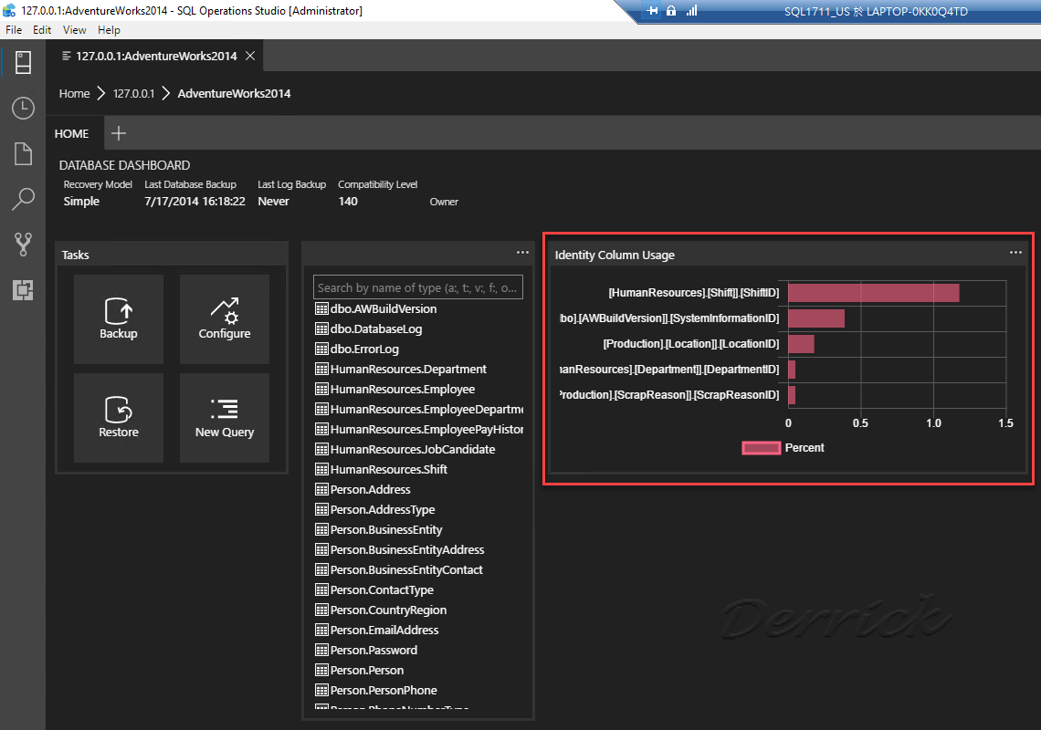This screenshot has width=1041, height=730.
Task: Click the search by name input field
Action: coord(417,287)
